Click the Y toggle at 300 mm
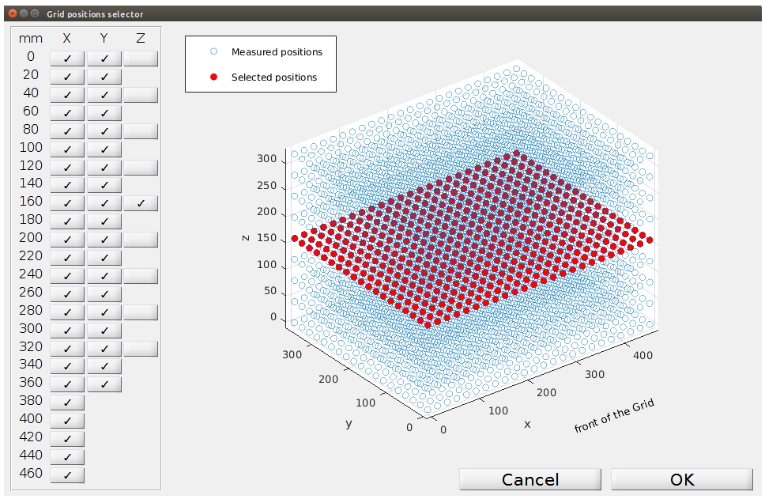765x499 pixels. pos(104,330)
